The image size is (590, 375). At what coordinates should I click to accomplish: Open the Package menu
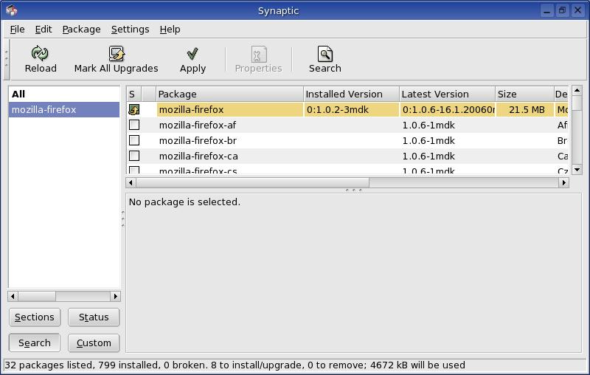81,30
